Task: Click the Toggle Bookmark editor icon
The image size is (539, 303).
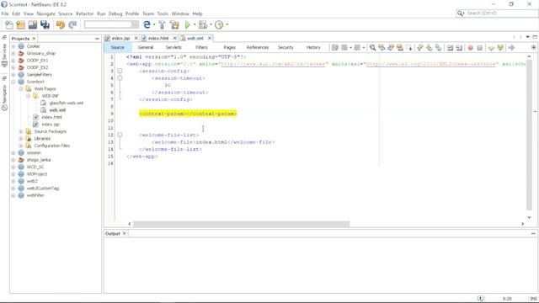Action: [x=439, y=48]
